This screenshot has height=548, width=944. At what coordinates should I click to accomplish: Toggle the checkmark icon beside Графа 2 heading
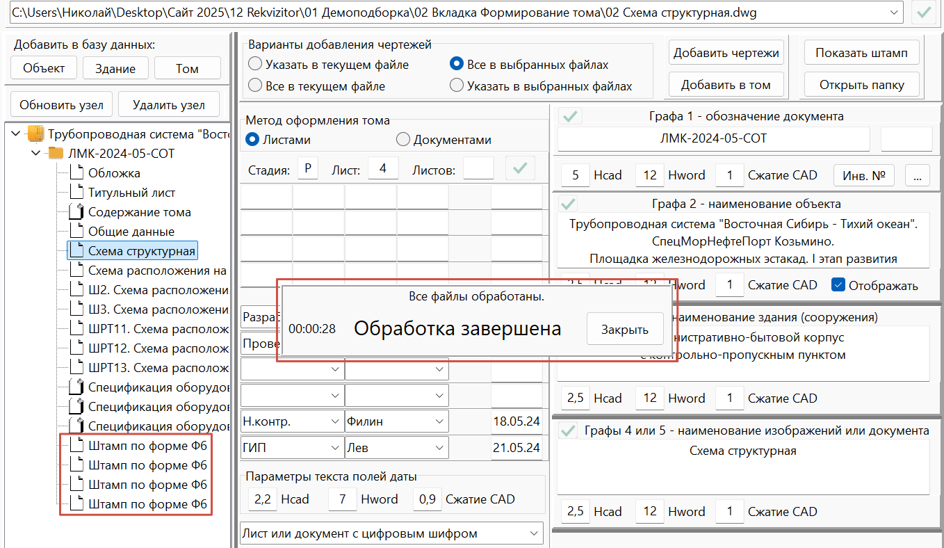pos(569,204)
